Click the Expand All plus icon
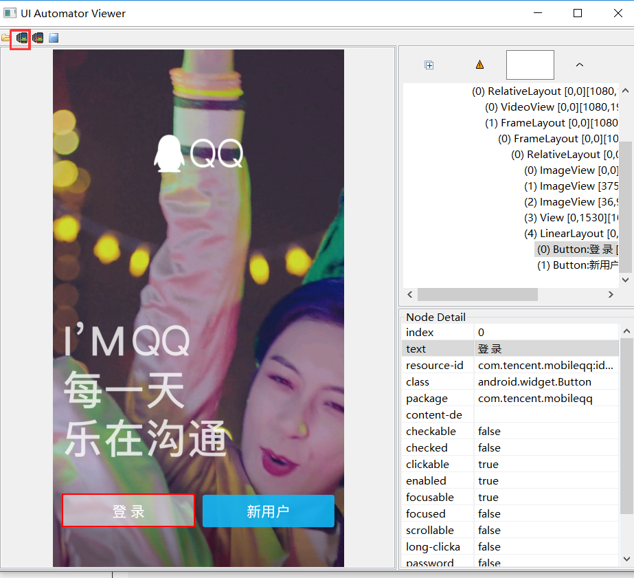The height and width of the screenshot is (578, 634). coord(429,65)
